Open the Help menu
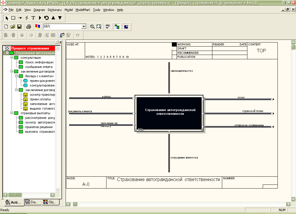 120,10
